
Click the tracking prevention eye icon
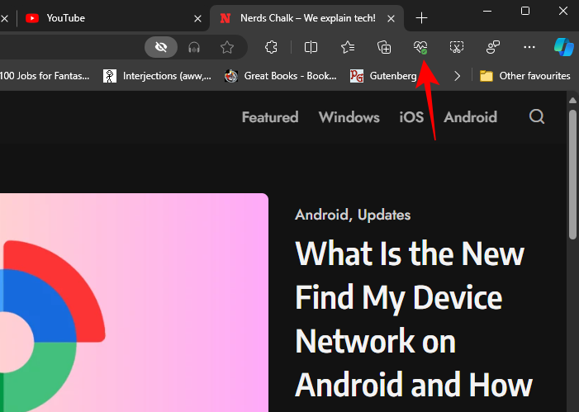click(161, 47)
